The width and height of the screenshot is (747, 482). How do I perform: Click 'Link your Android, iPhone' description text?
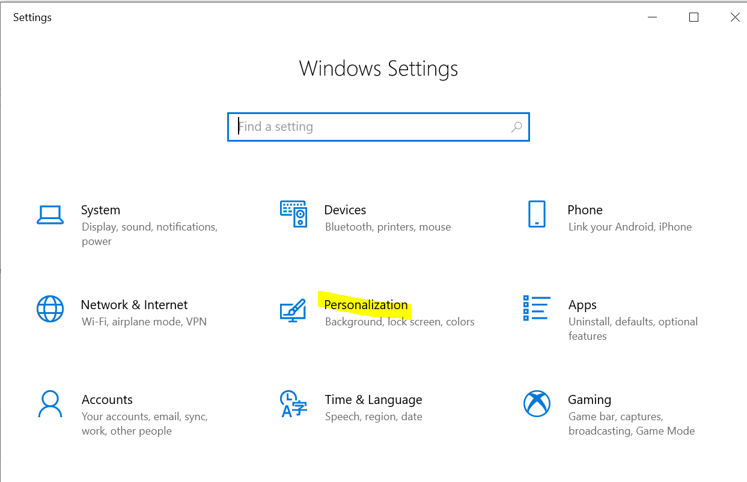pyautogui.click(x=630, y=227)
